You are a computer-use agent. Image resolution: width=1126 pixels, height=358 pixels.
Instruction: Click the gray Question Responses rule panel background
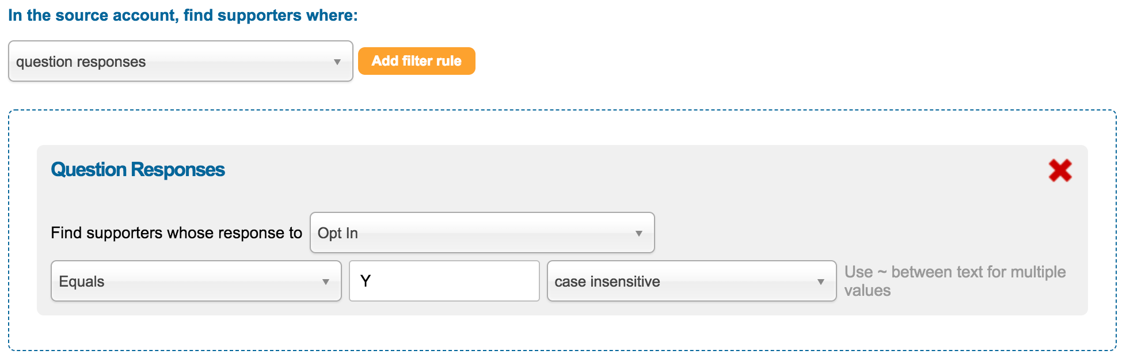pyautogui.click(x=576, y=184)
